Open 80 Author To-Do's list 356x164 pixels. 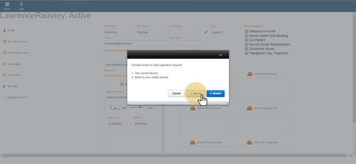17,41
